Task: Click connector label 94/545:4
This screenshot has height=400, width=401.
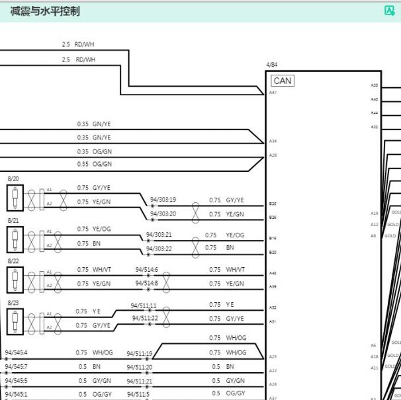Action: (16, 352)
